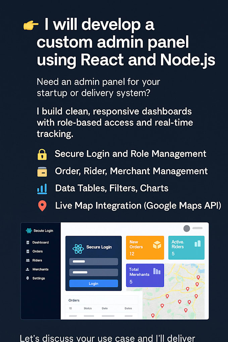This screenshot has height=342, width=228.
Task: Click the React logo in the sidebar header
Action: pos(29,231)
